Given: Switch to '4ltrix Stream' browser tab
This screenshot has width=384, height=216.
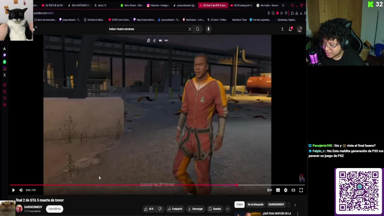Looking at the screenshot, I should (131, 5).
